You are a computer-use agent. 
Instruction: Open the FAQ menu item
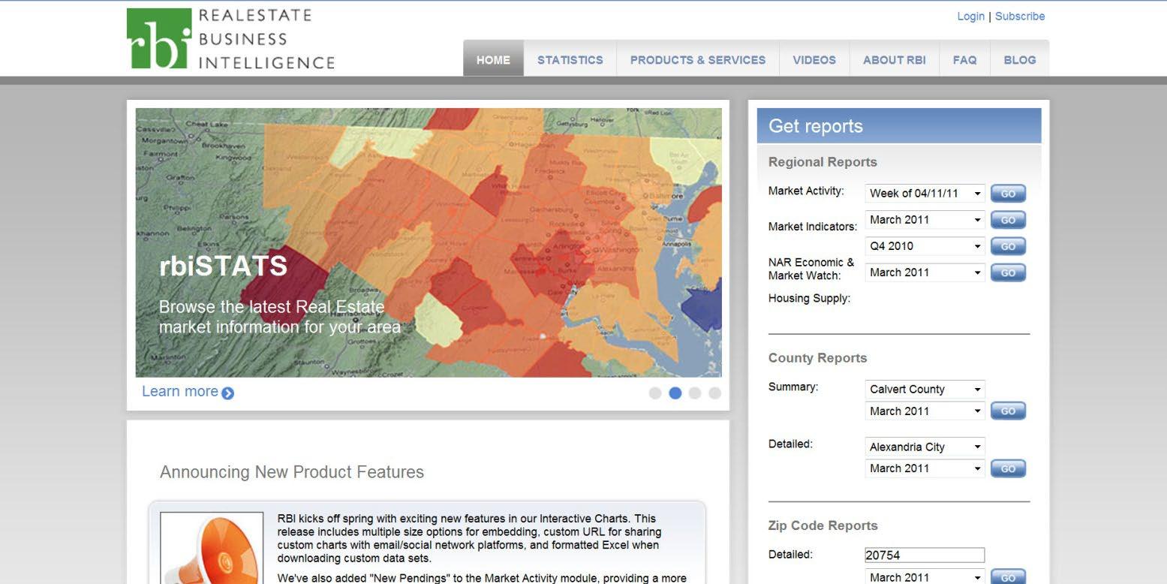[964, 59]
